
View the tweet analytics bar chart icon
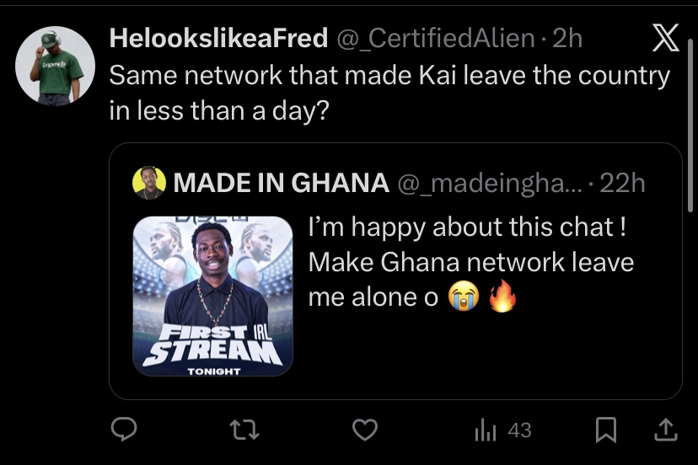[x=486, y=430]
